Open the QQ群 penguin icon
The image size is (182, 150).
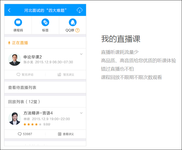72,22
